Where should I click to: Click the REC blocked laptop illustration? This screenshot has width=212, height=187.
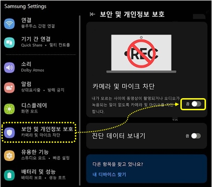(x=141, y=54)
